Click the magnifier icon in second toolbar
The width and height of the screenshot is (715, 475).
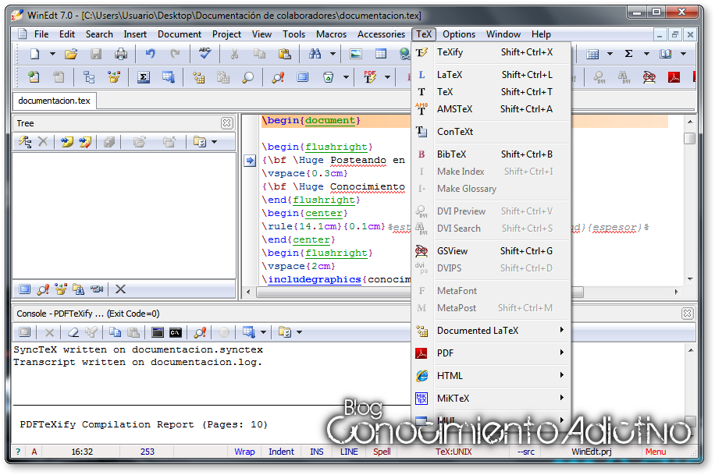247,77
